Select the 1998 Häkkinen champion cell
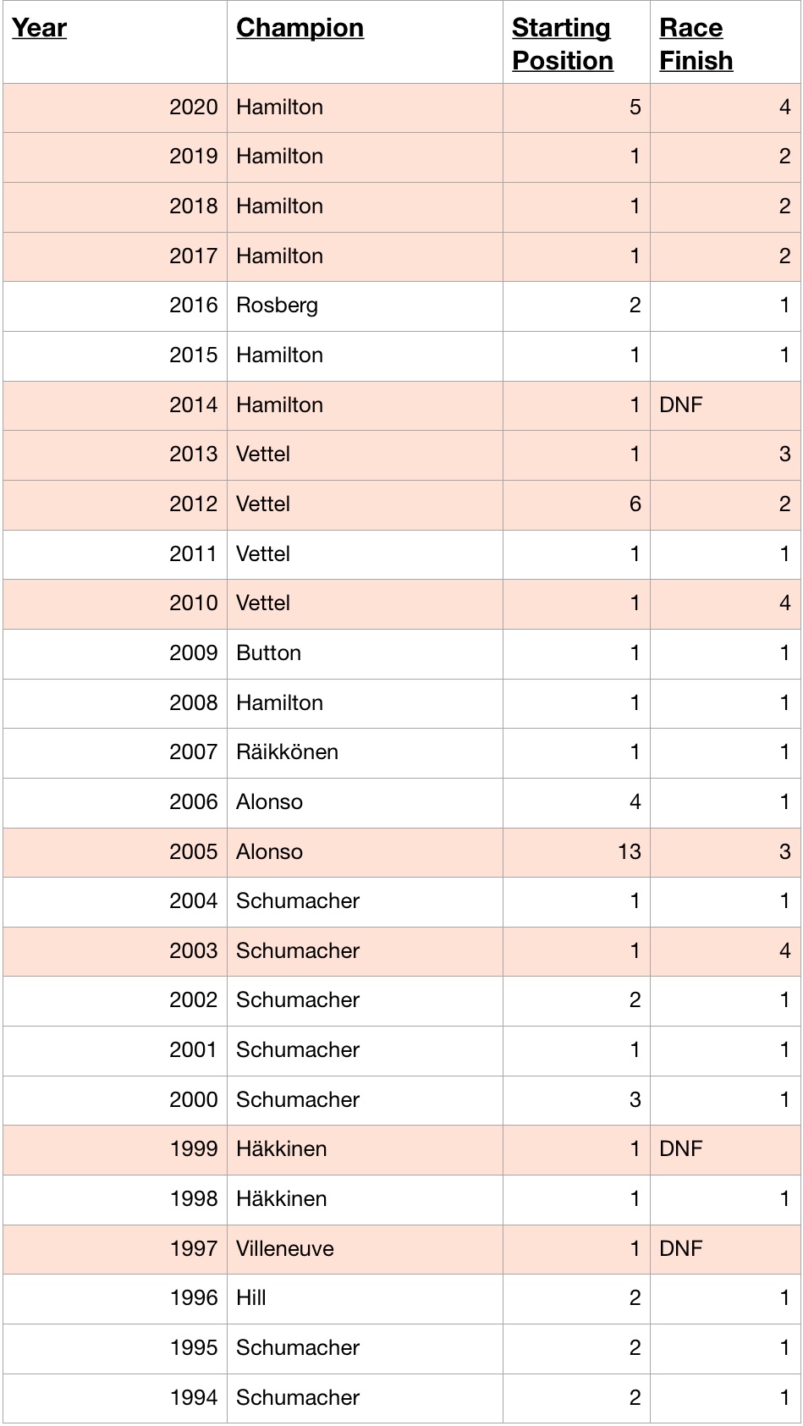This screenshot has width=803, height=1426. pyautogui.click(x=281, y=1199)
